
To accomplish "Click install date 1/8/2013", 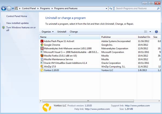I will pos(142,70).
